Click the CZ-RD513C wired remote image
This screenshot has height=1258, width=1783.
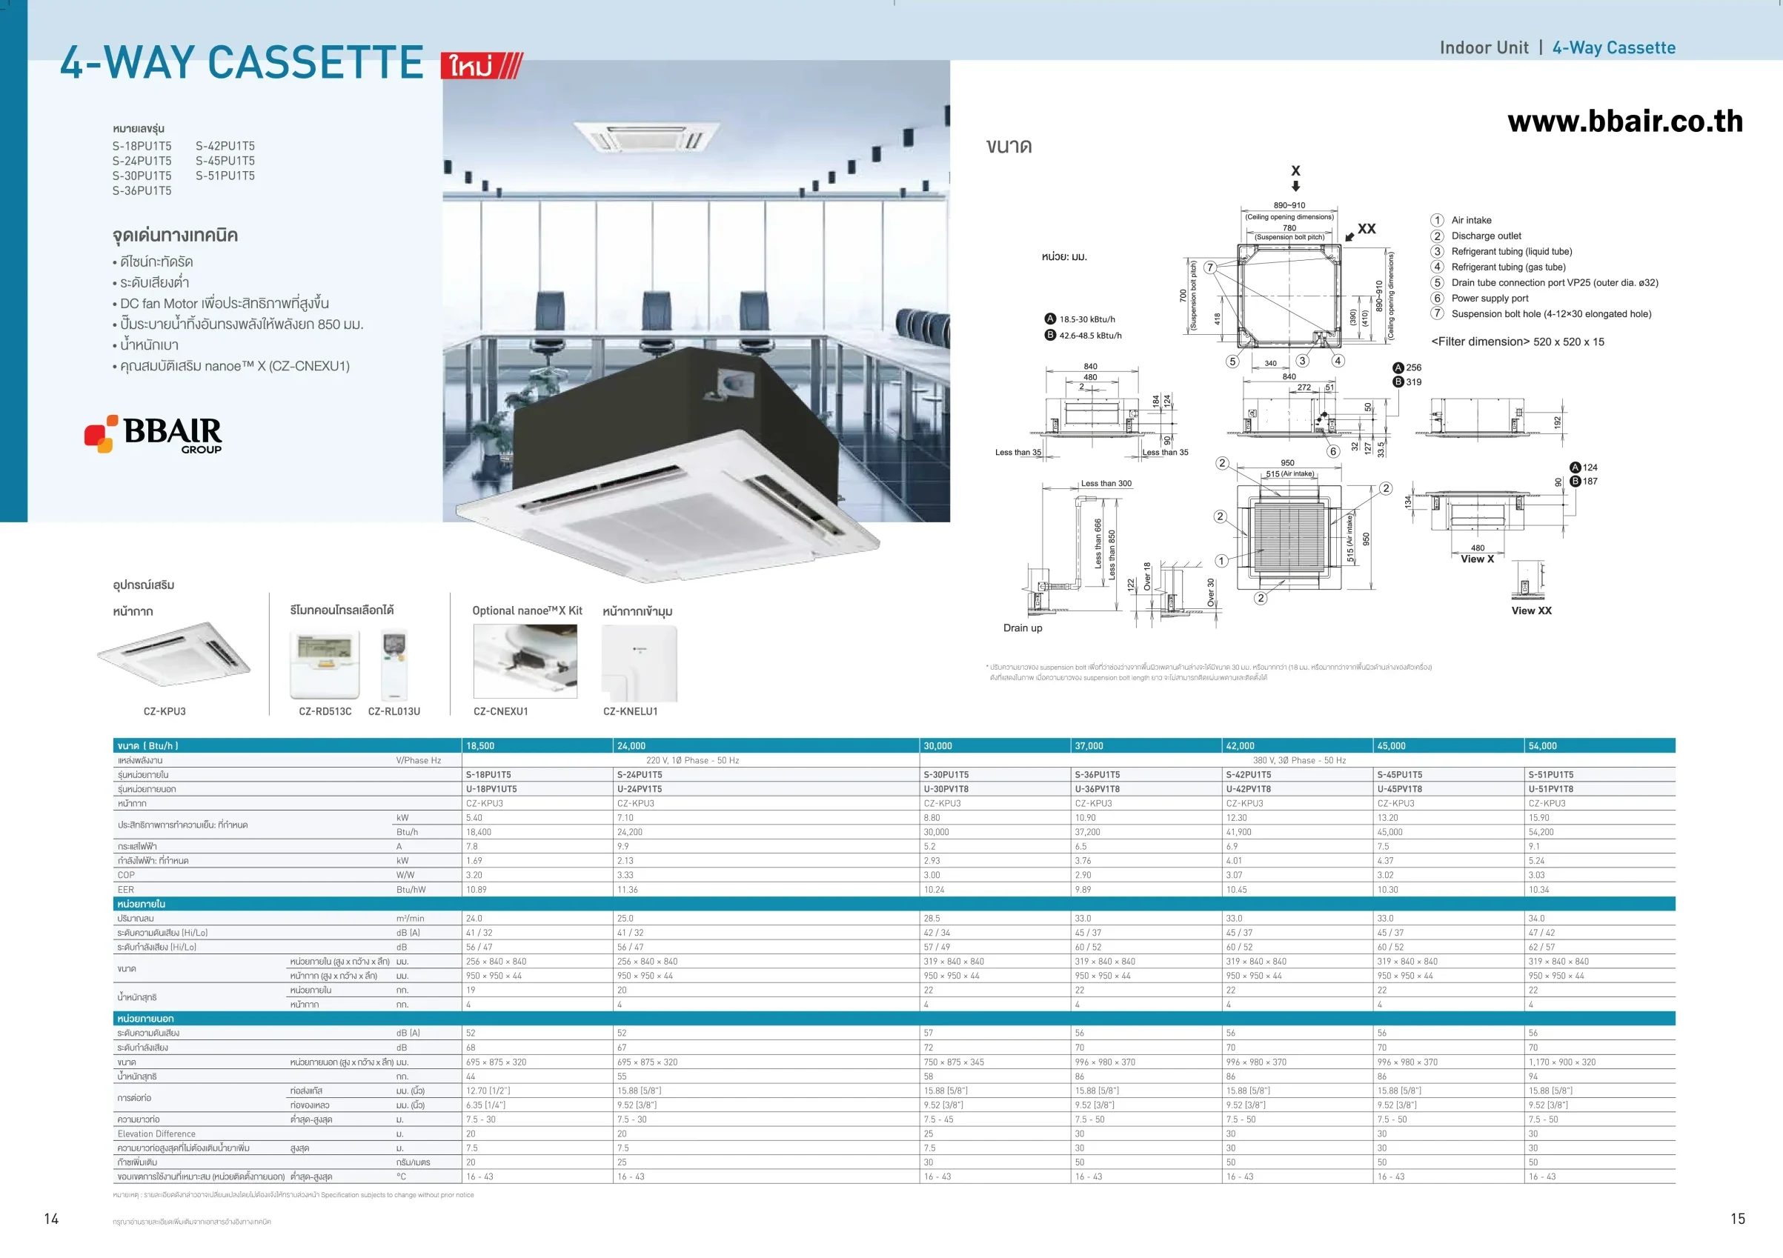pyautogui.click(x=325, y=665)
